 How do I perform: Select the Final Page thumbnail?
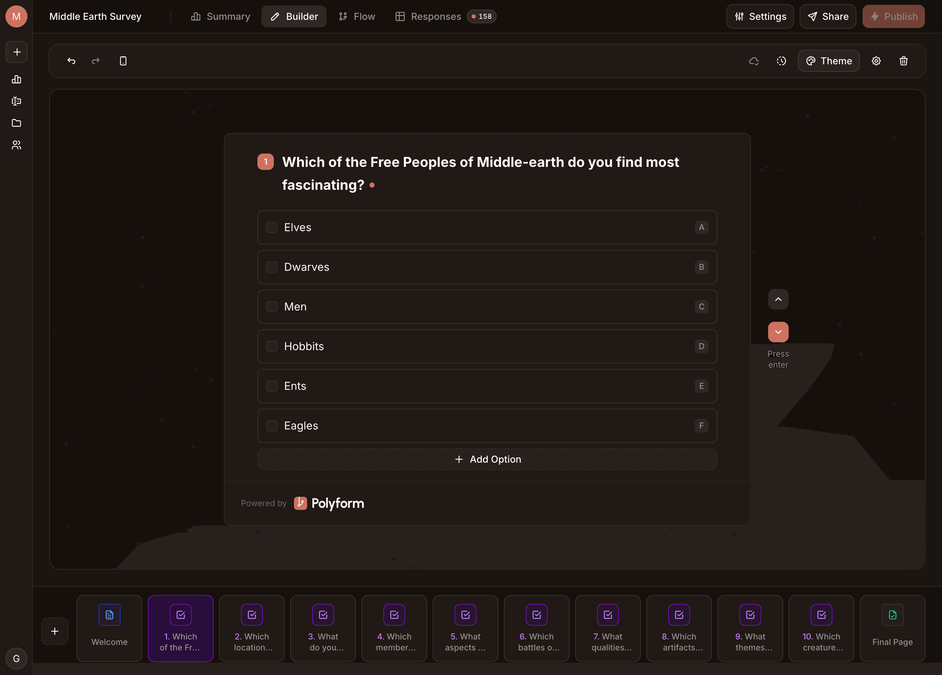click(892, 628)
